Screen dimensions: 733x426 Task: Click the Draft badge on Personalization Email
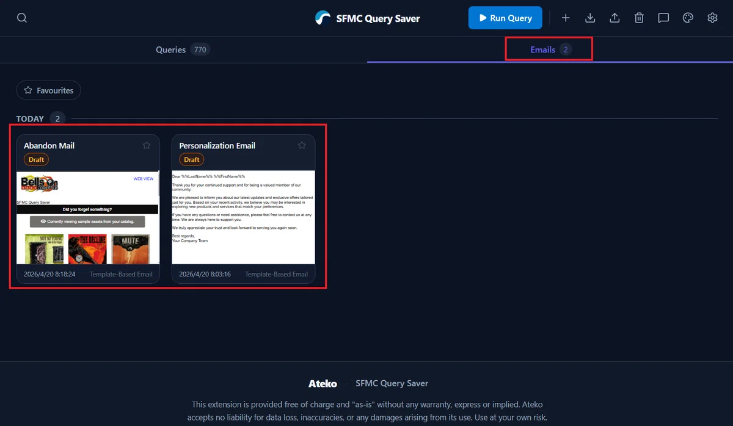coord(191,159)
